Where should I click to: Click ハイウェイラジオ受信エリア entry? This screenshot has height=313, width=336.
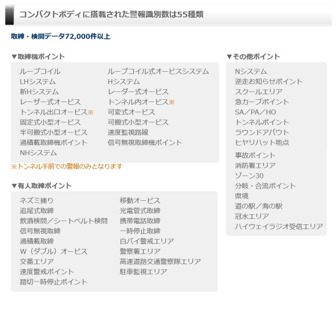(279, 227)
